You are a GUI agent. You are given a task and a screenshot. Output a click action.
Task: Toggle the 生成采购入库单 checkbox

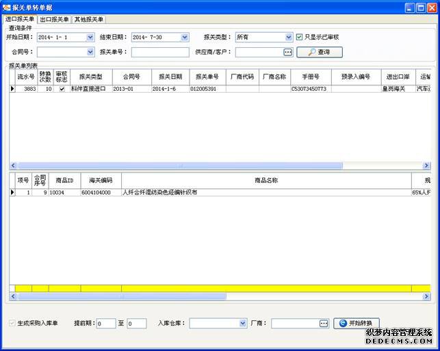pyautogui.click(x=12, y=323)
